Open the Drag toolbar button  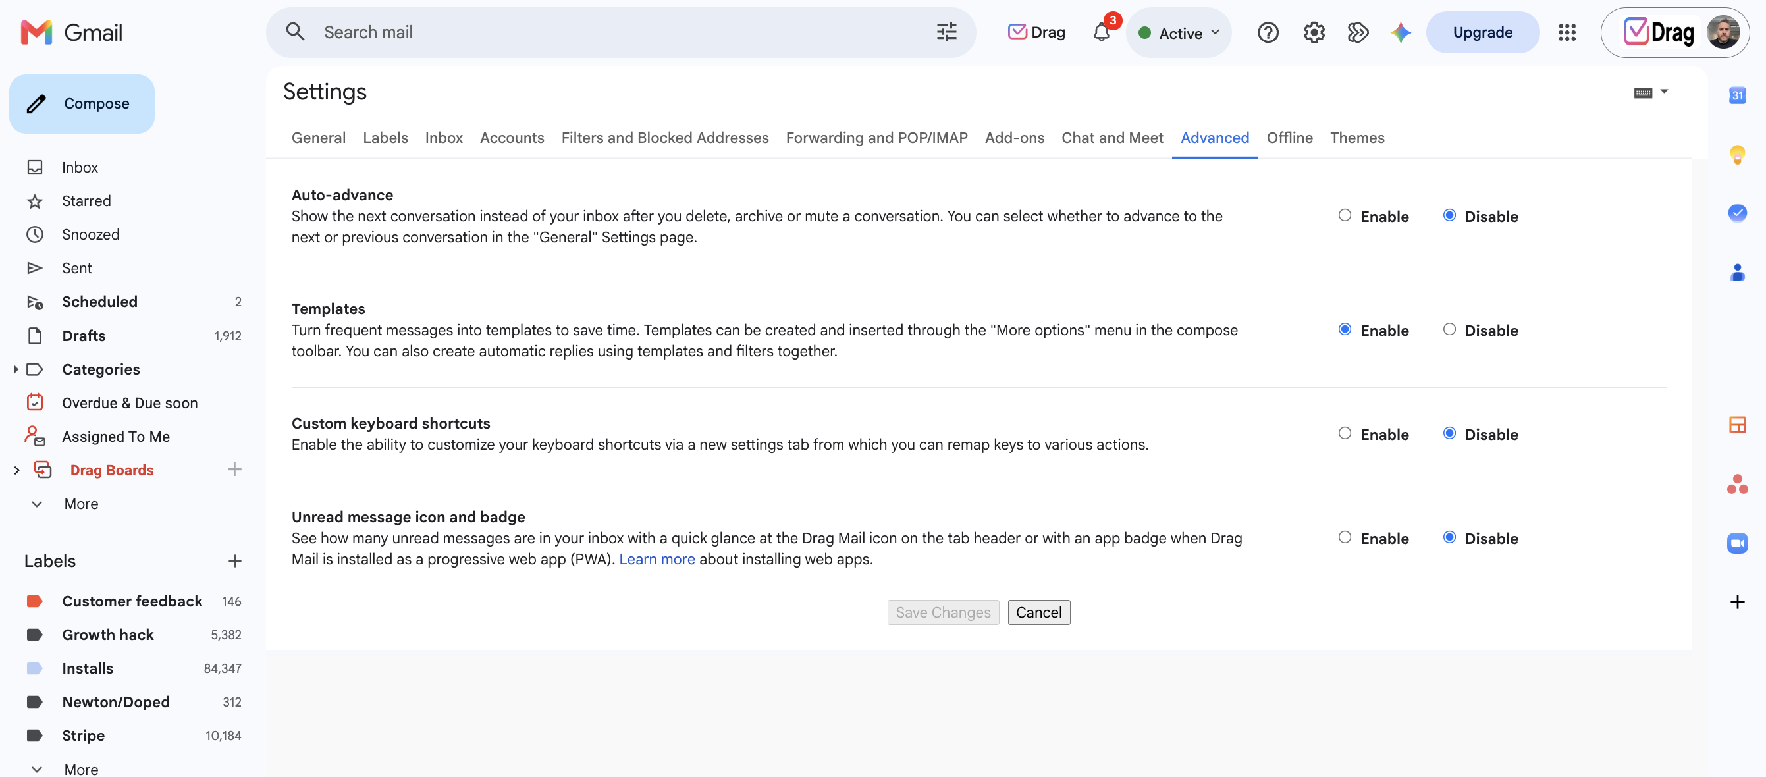click(1036, 32)
